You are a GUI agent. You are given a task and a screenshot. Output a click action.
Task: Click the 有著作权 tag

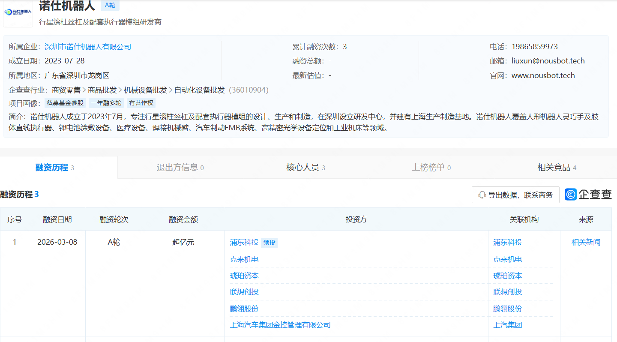tap(141, 103)
